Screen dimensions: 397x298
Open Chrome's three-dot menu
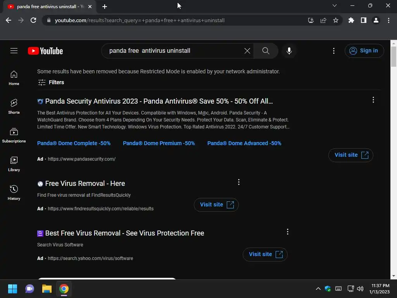point(388,20)
